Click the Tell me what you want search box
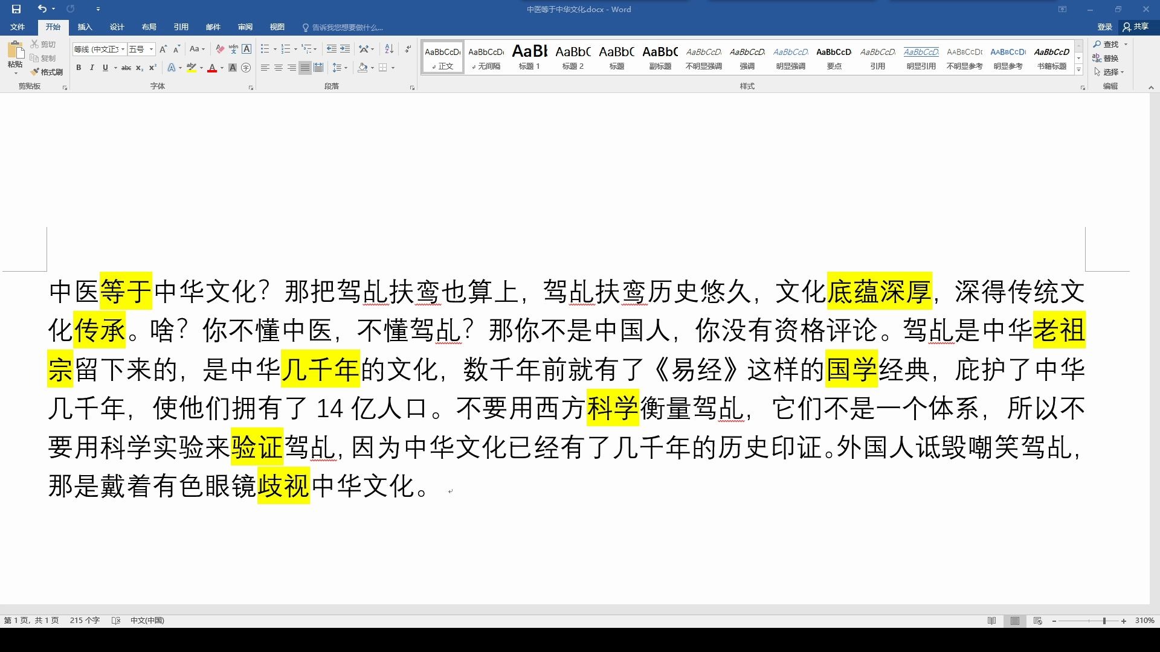The height and width of the screenshot is (652, 1160). point(343,28)
